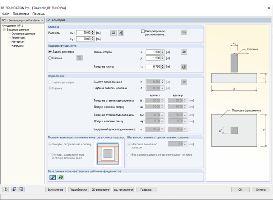
Task: Load a foundation template from database
Action: pyautogui.click(x=61, y=177)
